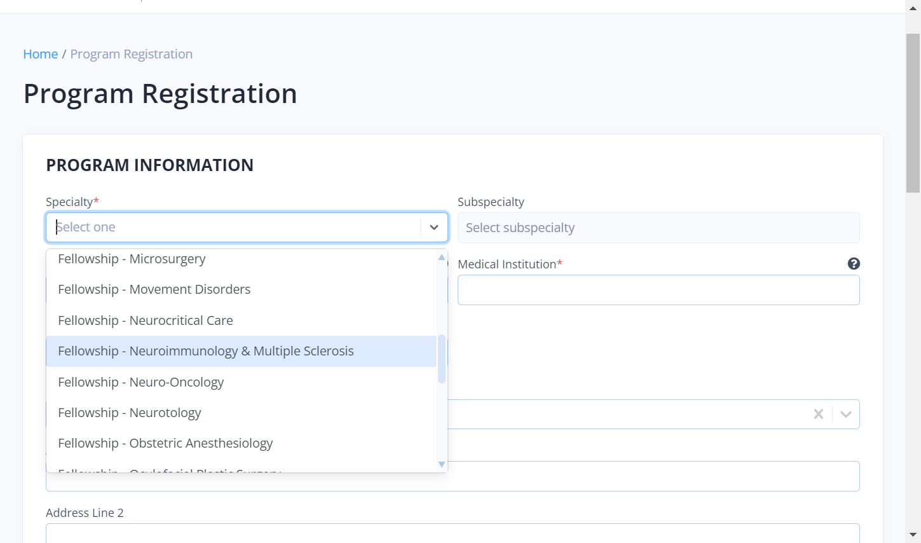This screenshot has width=921, height=543.
Task: Pick Fellowship - Neuro-Oncology from list
Action: [x=242, y=382]
